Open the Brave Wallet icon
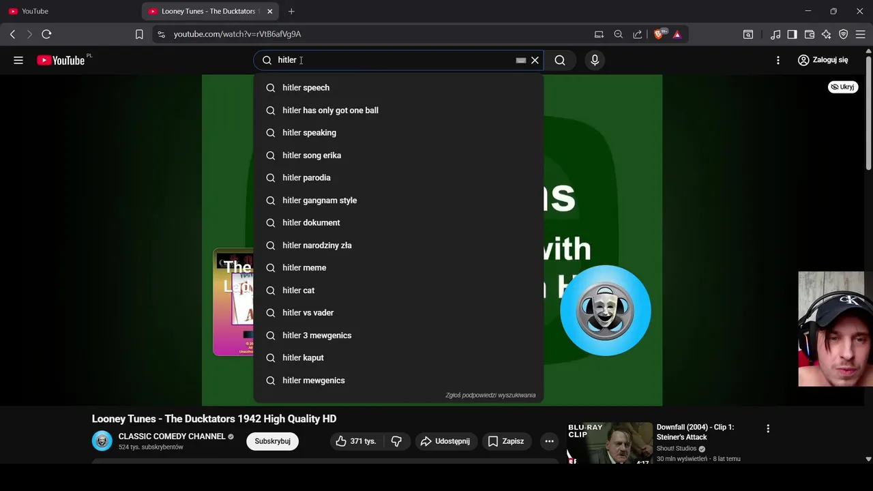Viewport: 873px width, 491px height. point(810,34)
